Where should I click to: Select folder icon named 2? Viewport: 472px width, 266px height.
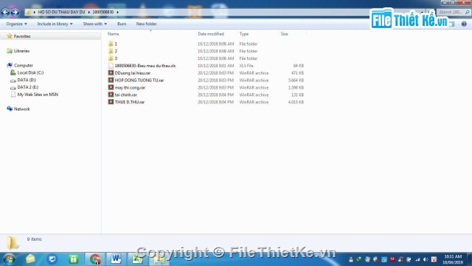[111, 51]
